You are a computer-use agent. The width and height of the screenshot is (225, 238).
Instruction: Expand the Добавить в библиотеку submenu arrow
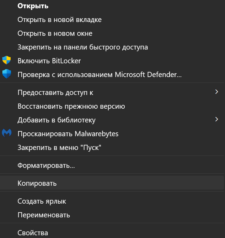(216, 119)
